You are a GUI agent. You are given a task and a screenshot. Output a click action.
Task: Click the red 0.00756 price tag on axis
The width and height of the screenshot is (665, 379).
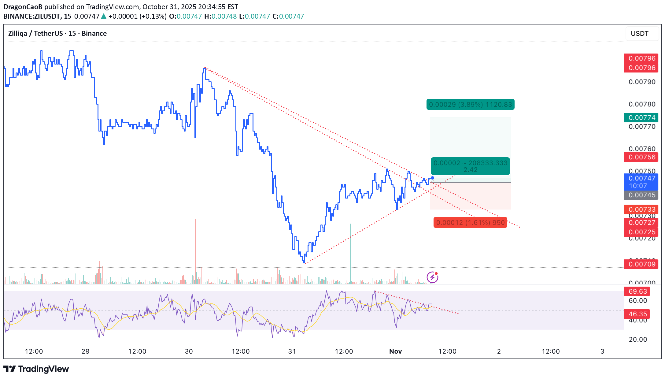pos(641,157)
